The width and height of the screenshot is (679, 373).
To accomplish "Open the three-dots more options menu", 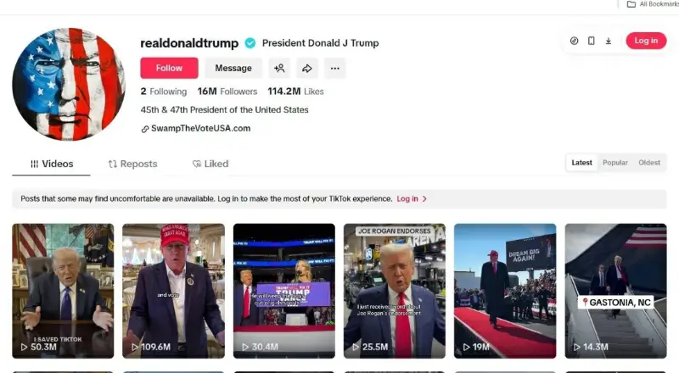I will click(334, 69).
